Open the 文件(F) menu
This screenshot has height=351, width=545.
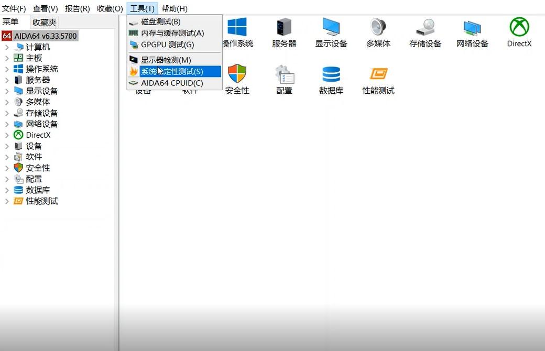[14, 8]
